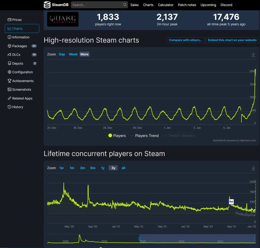Click the History clock icon
This screenshot has height=248, width=260.
coord(9,107)
